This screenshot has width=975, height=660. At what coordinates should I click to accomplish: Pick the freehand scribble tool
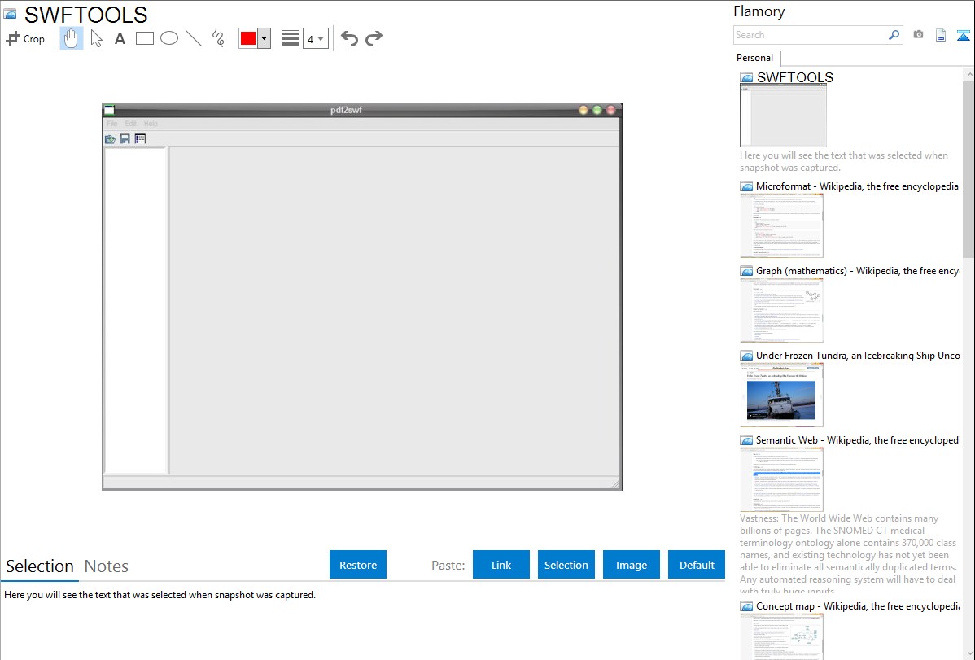218,38
